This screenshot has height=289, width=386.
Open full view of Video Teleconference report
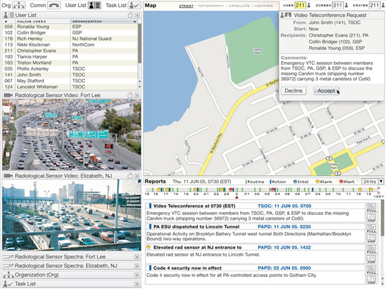click(372, 208)
